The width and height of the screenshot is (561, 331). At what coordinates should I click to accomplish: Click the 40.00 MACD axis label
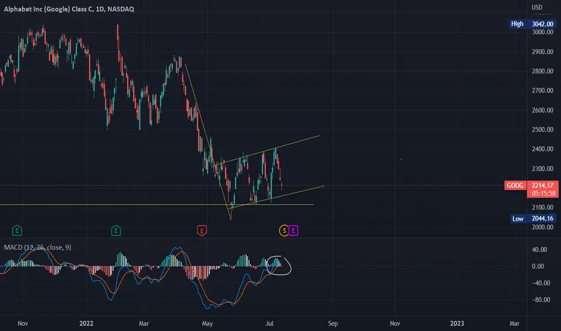[539, 249]
